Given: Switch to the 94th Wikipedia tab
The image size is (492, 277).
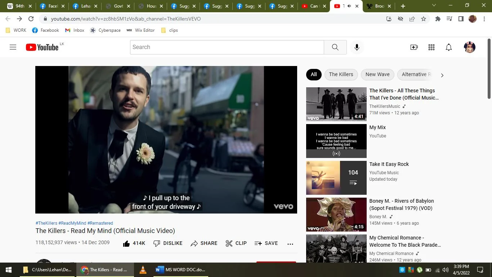Looking at the screenshot, I should click(19, 6).
